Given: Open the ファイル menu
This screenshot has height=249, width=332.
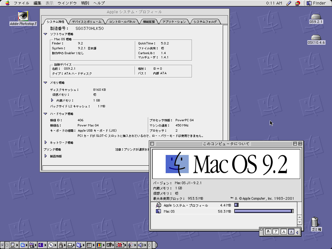Looking at the screenshot, I should point(21,3).
